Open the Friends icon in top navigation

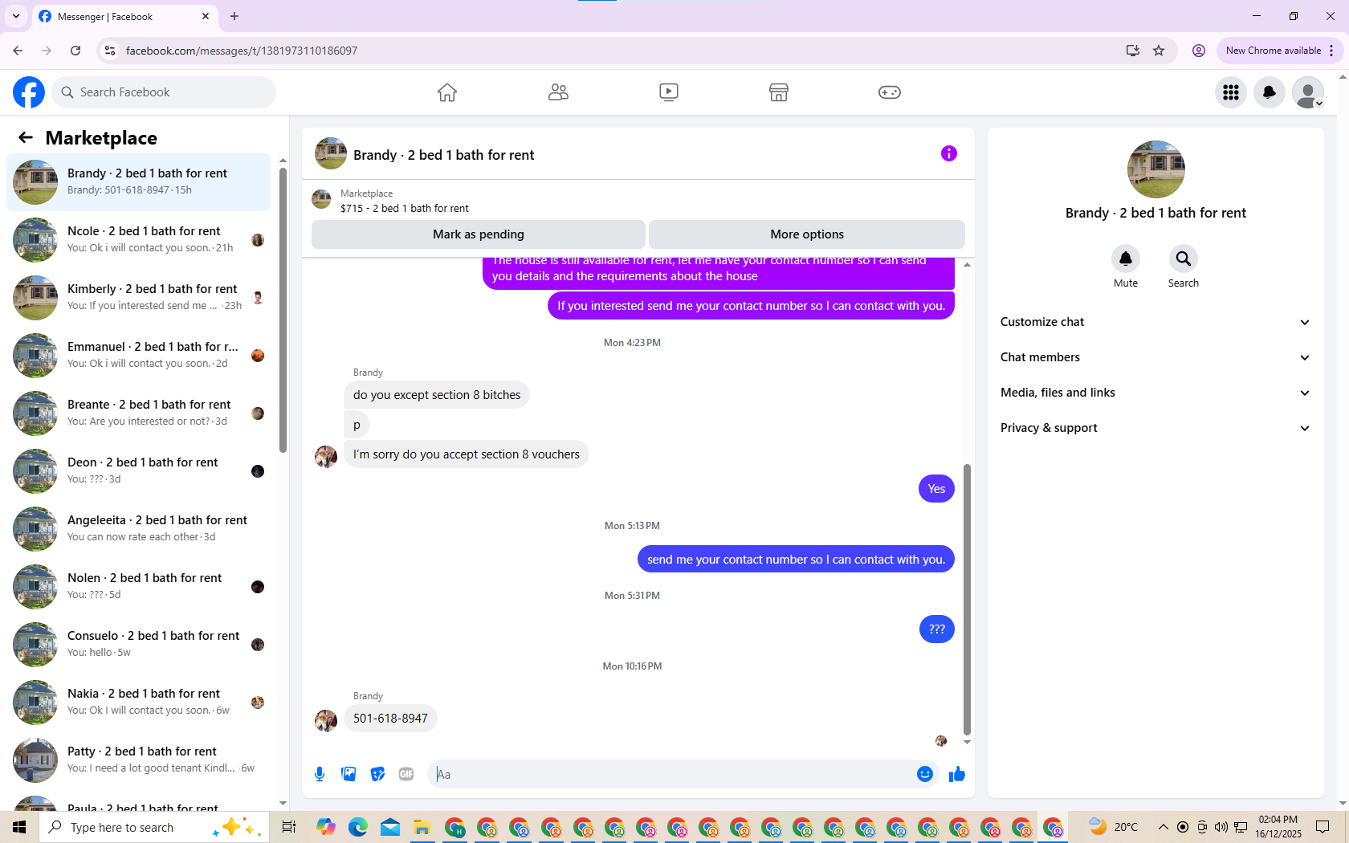558,92
